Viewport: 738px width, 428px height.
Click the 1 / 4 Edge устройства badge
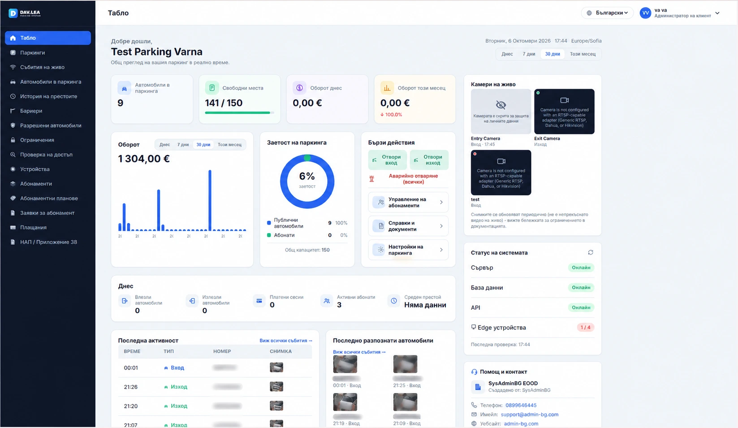click(586, 327)
